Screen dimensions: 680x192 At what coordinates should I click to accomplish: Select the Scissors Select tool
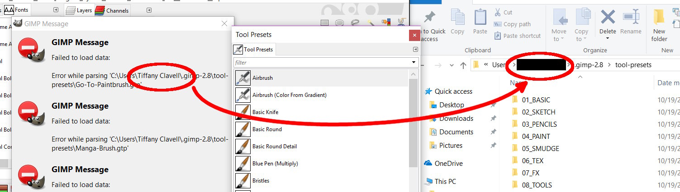[x=401, y=23]
